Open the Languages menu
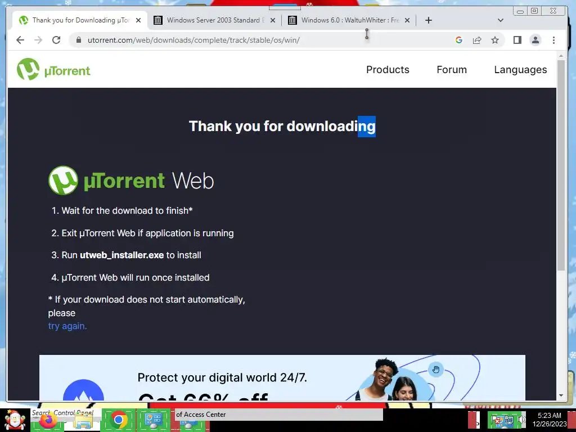 pos(520,70)
